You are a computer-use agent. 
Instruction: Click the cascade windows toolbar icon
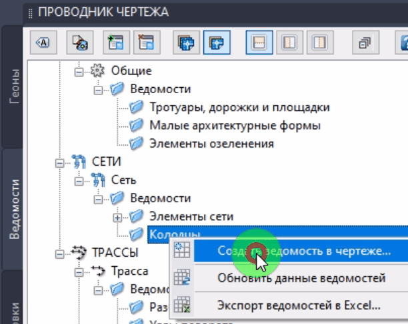pyautogui.click(x=365, y=43)
